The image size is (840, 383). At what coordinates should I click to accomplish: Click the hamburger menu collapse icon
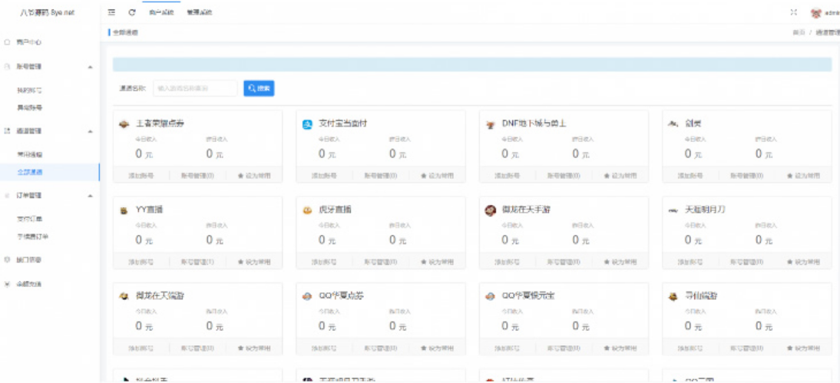[x=112, y=12]
